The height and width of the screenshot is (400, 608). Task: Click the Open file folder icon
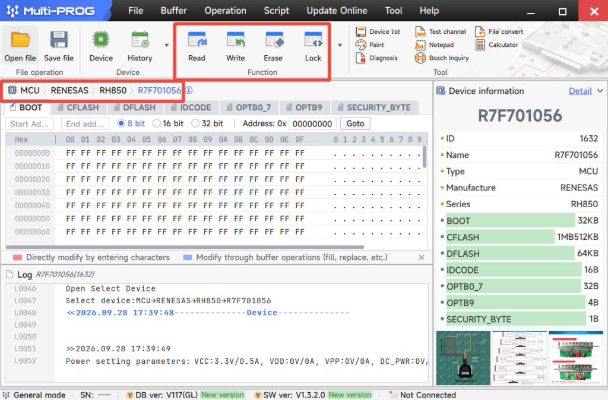tap(20, 40)
